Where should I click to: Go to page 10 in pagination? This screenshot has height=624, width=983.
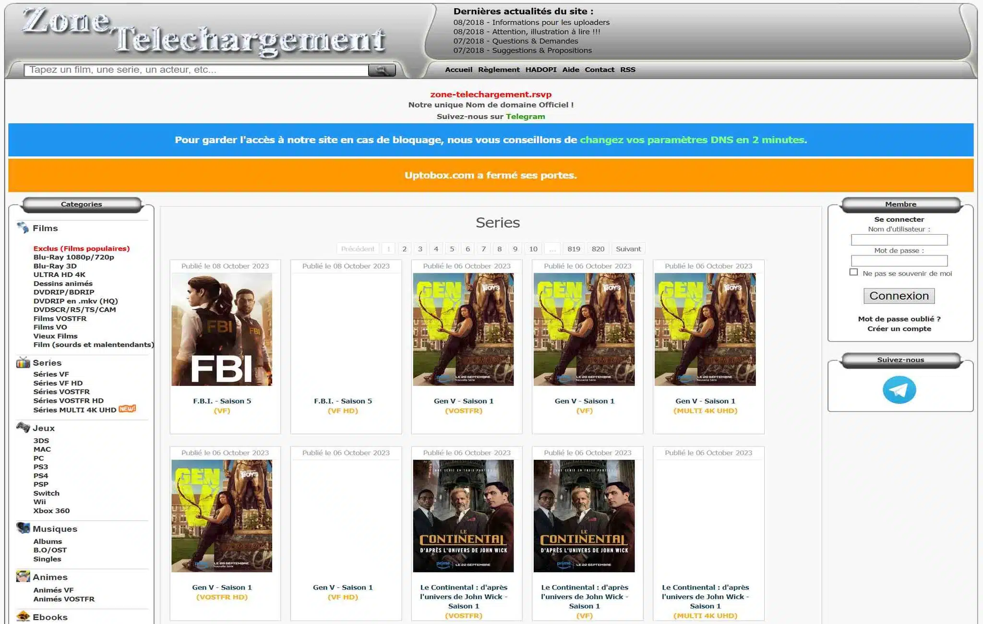pos(533,249)
